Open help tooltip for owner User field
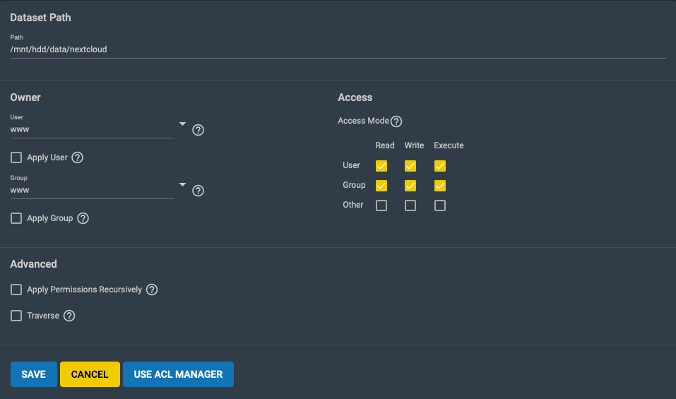 click(198, 130)
